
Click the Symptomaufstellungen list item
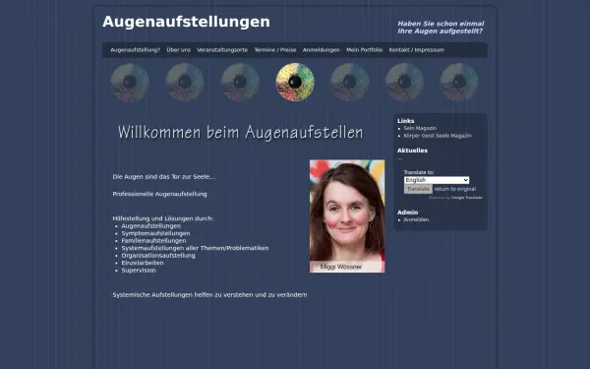tap(155, 233)
